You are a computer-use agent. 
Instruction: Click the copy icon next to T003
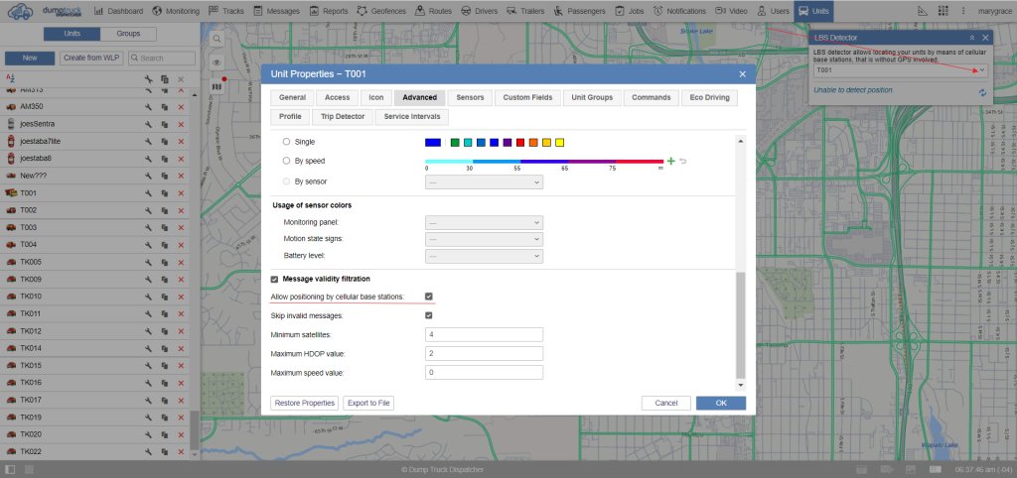(x=164, y=227)
